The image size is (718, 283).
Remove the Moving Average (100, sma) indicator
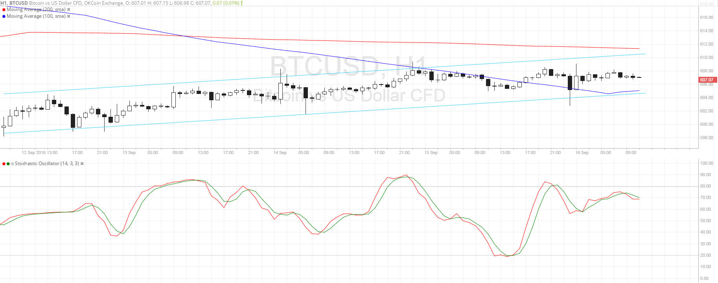coord(69,16)
